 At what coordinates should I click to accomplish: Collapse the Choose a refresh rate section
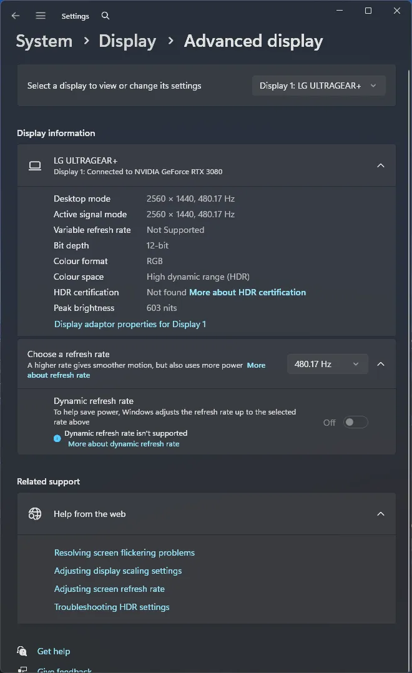click(381, 364)
